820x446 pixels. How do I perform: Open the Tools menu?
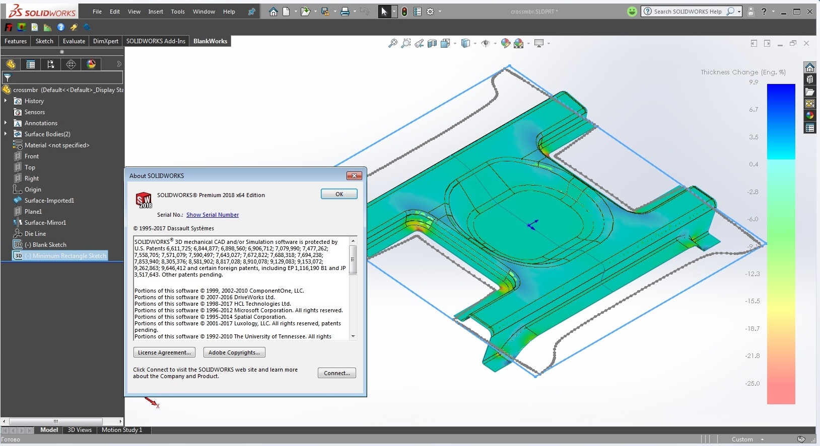point(178,12)
